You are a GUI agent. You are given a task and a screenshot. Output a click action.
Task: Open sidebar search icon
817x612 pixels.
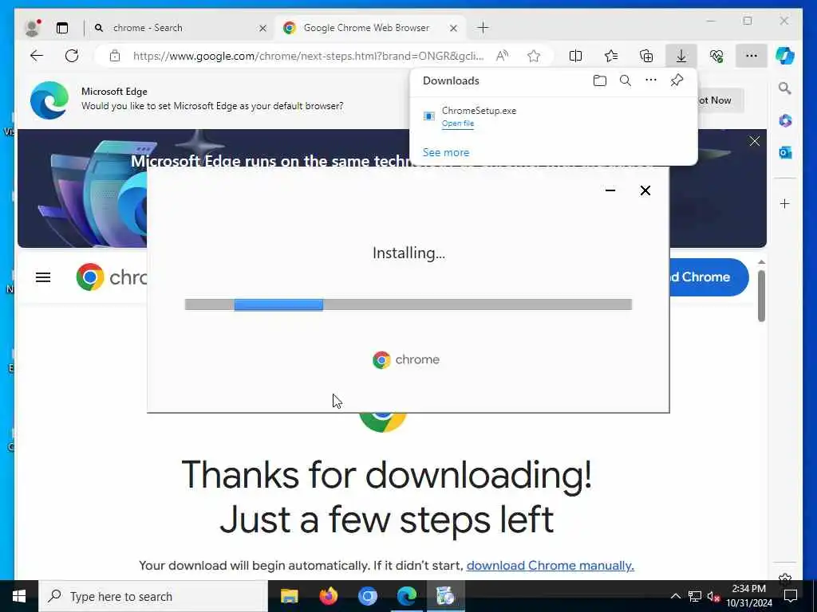point(785,88)
